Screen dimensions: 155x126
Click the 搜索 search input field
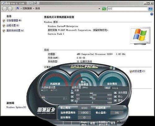tap(127, 9)
